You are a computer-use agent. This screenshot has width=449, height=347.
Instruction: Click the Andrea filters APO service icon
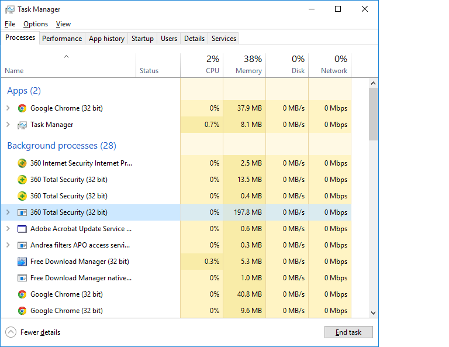22,245
